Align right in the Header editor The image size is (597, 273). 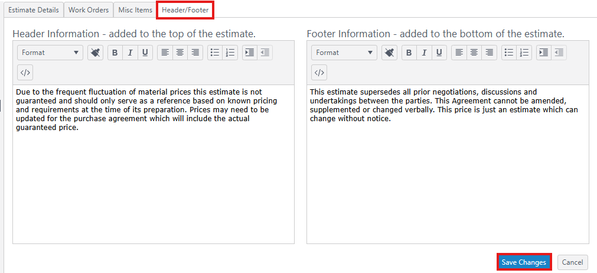(195, 53)
